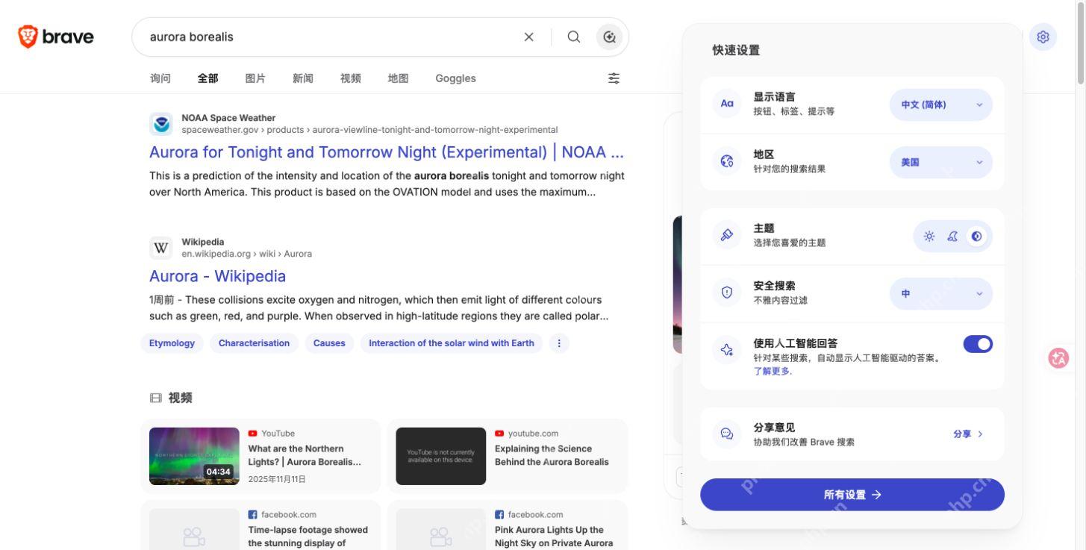Click the share feedback chat icon

click(727, 434)
